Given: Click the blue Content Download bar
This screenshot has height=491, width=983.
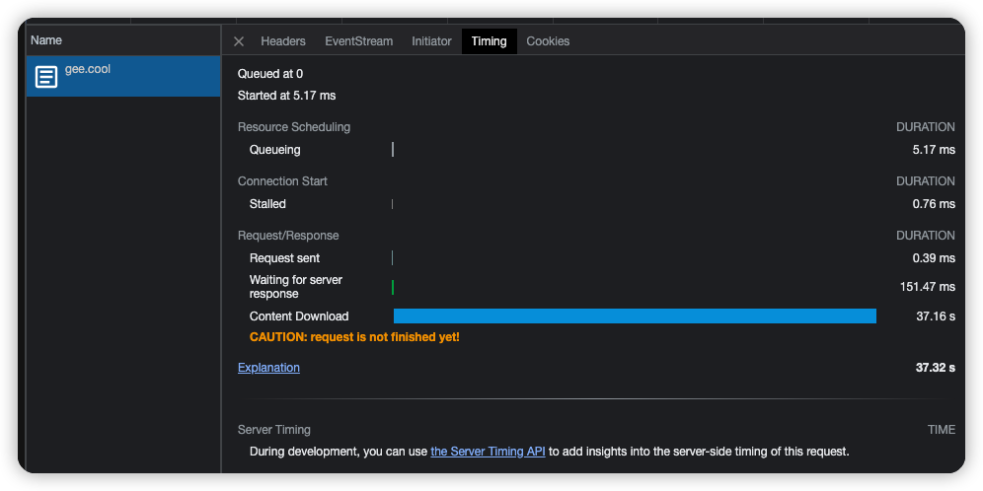Looking at the screenshot, I should (635, 316).
